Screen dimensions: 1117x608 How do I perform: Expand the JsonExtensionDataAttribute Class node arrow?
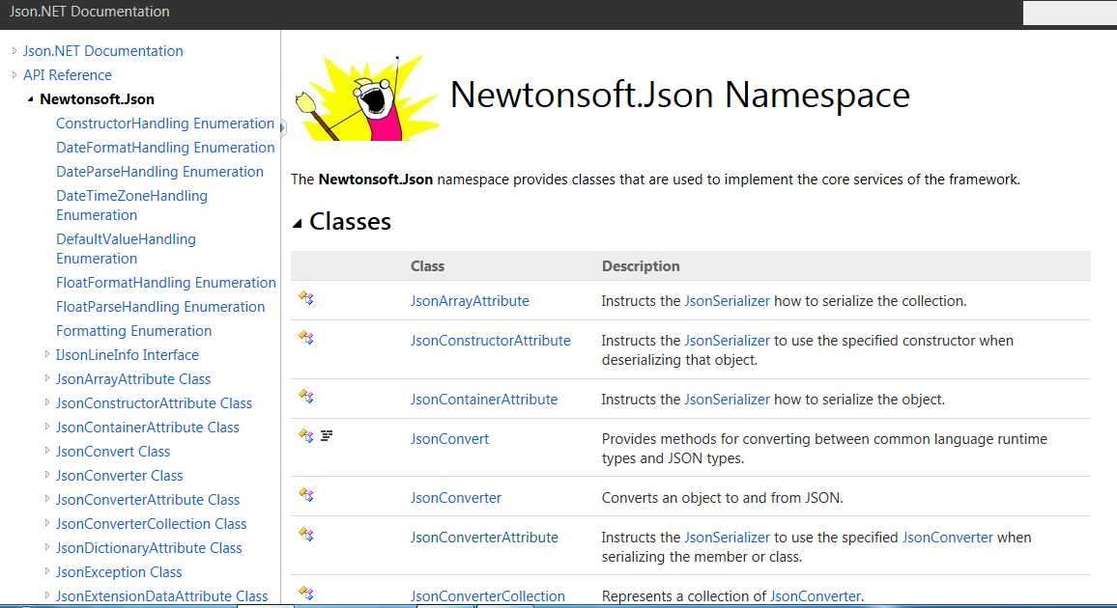(47, 595)
